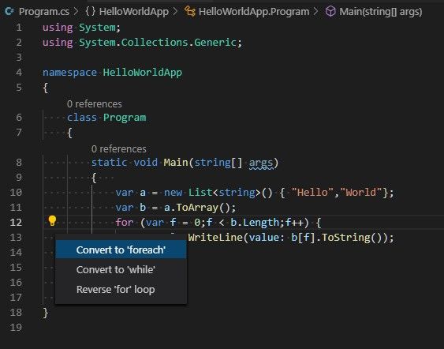Click line number 1 in gutter
This screenshot has height=349, width=444.
pos(19,28)
